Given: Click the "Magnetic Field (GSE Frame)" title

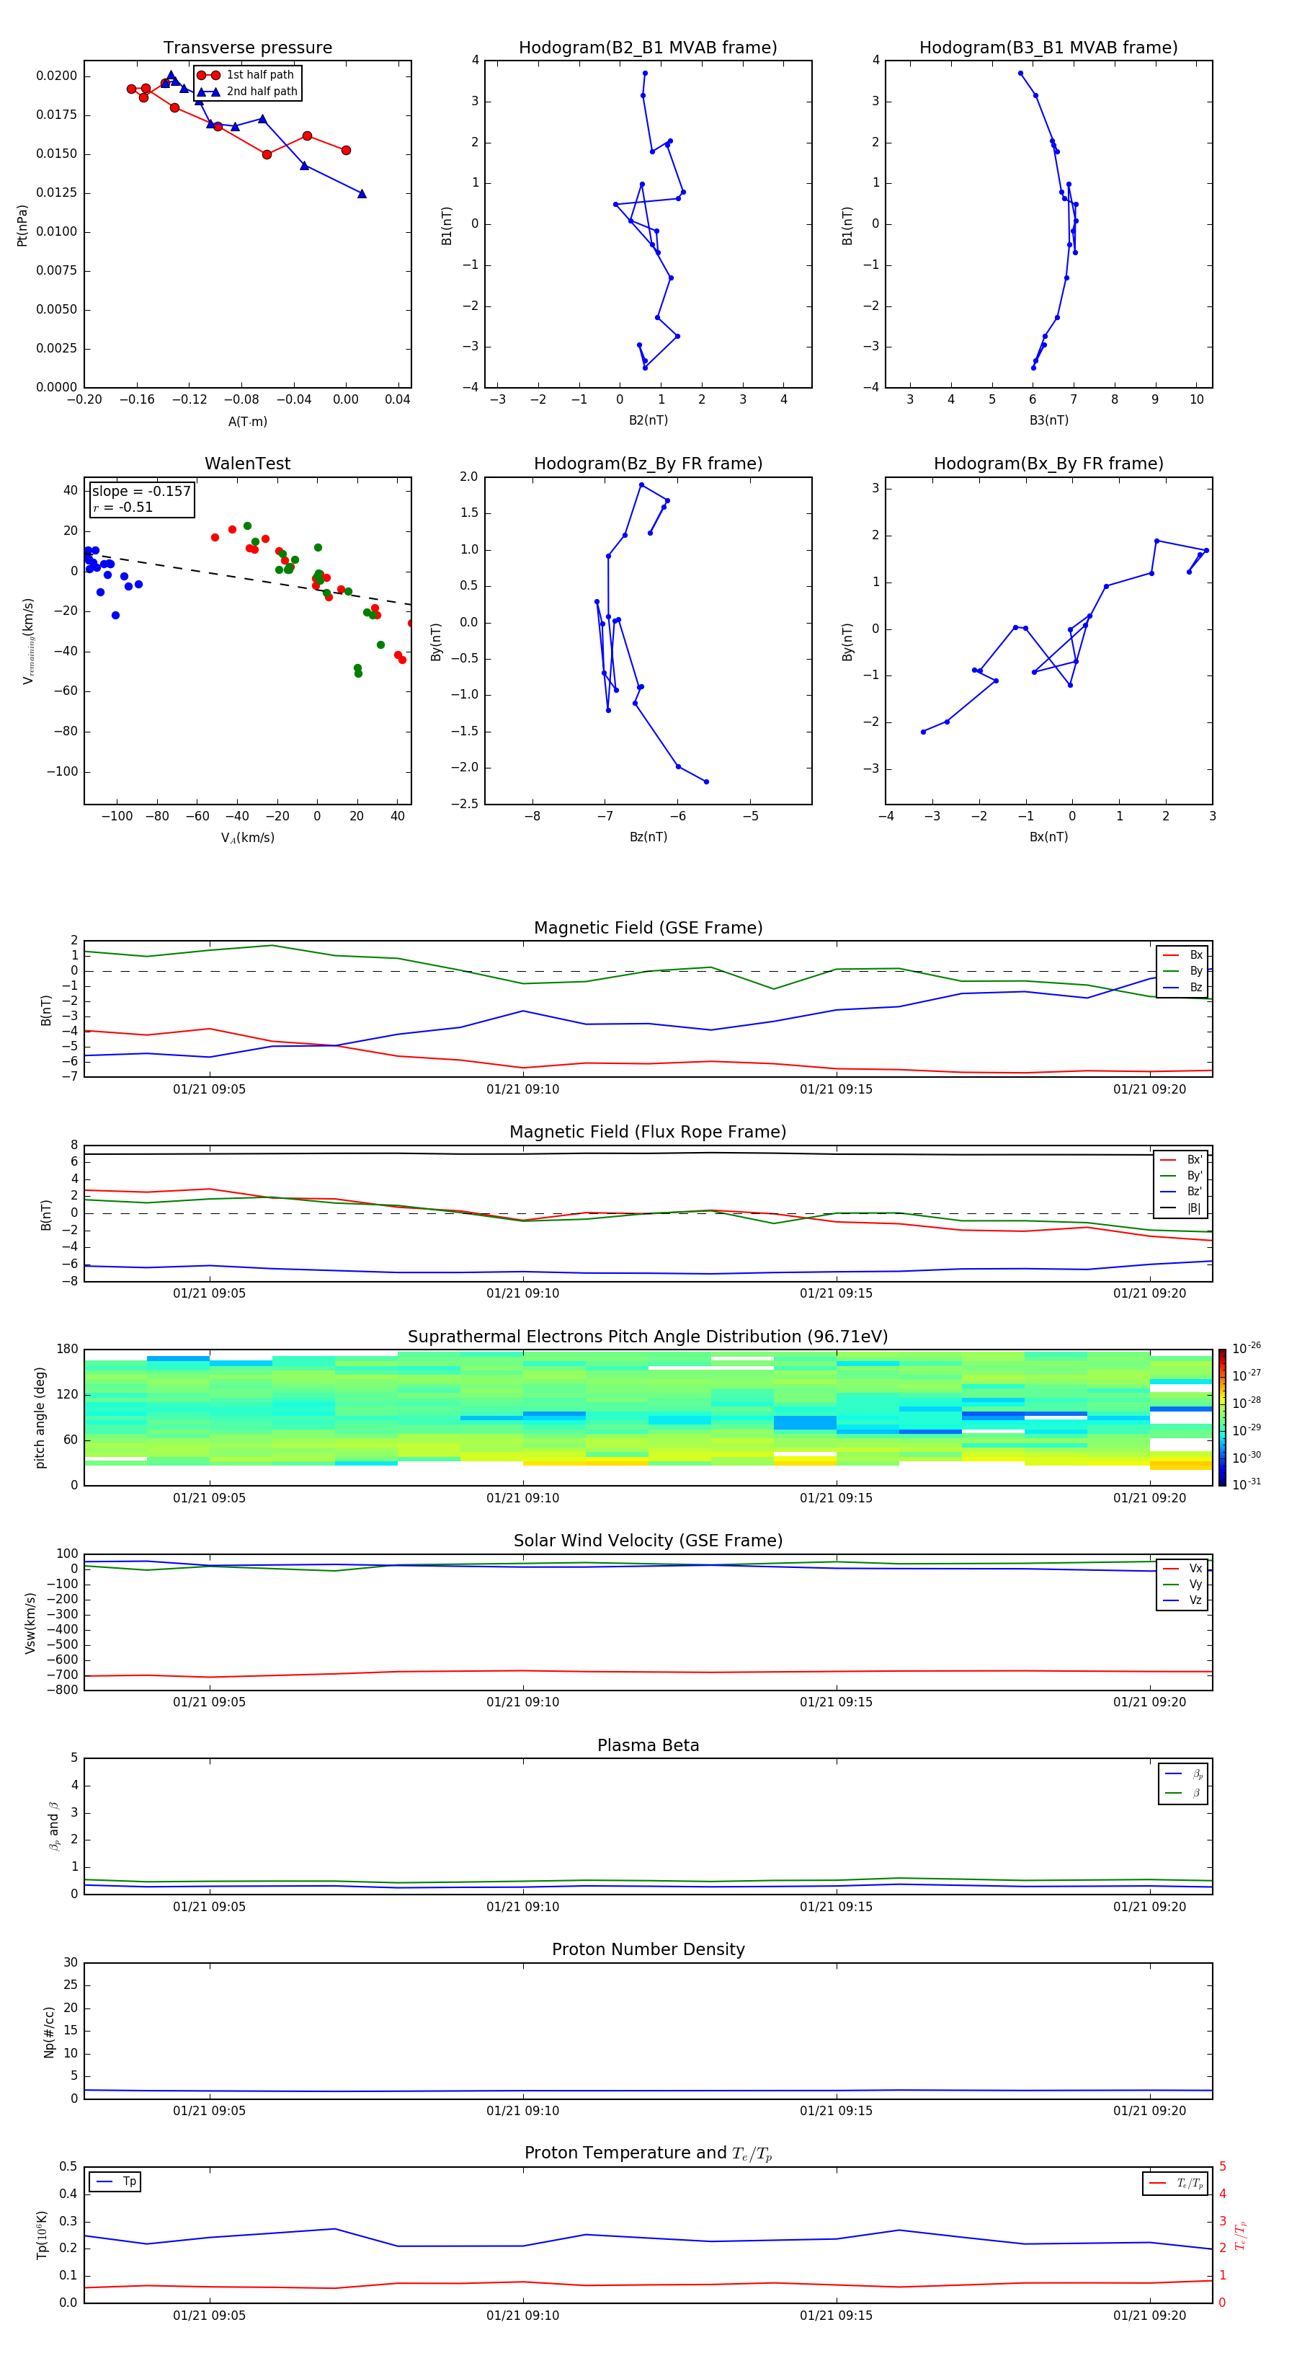Looking at the screenshot, I should 648,928.
